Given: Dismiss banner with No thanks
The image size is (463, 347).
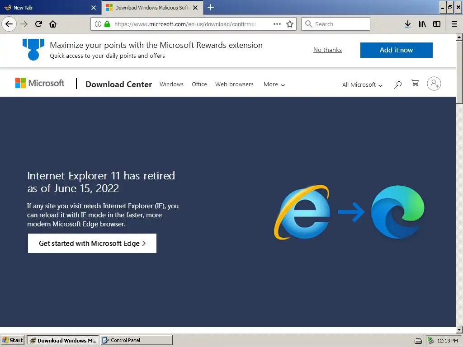Looking at the screenshot, I should click(327, 50).
